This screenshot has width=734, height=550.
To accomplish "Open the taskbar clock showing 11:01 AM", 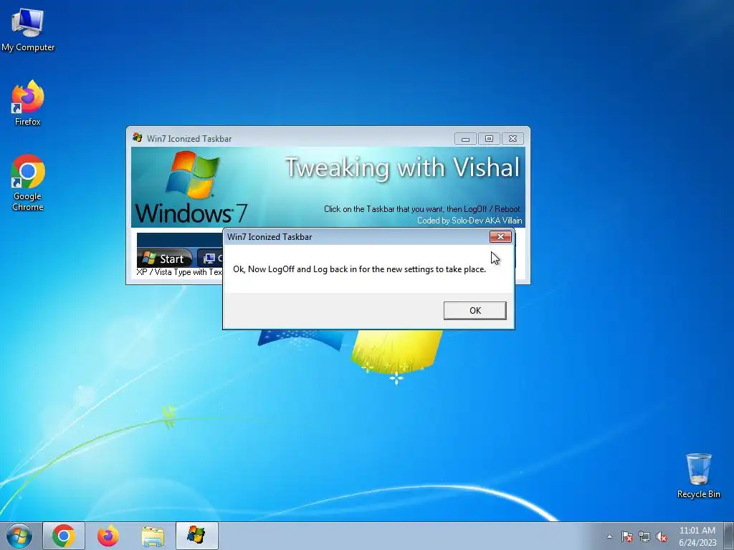I will click(697, 536).
